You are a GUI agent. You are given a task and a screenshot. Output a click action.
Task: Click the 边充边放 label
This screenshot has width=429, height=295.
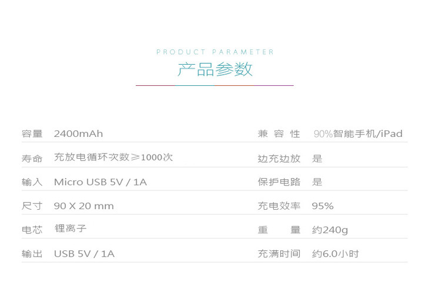(x=279, y=159)
